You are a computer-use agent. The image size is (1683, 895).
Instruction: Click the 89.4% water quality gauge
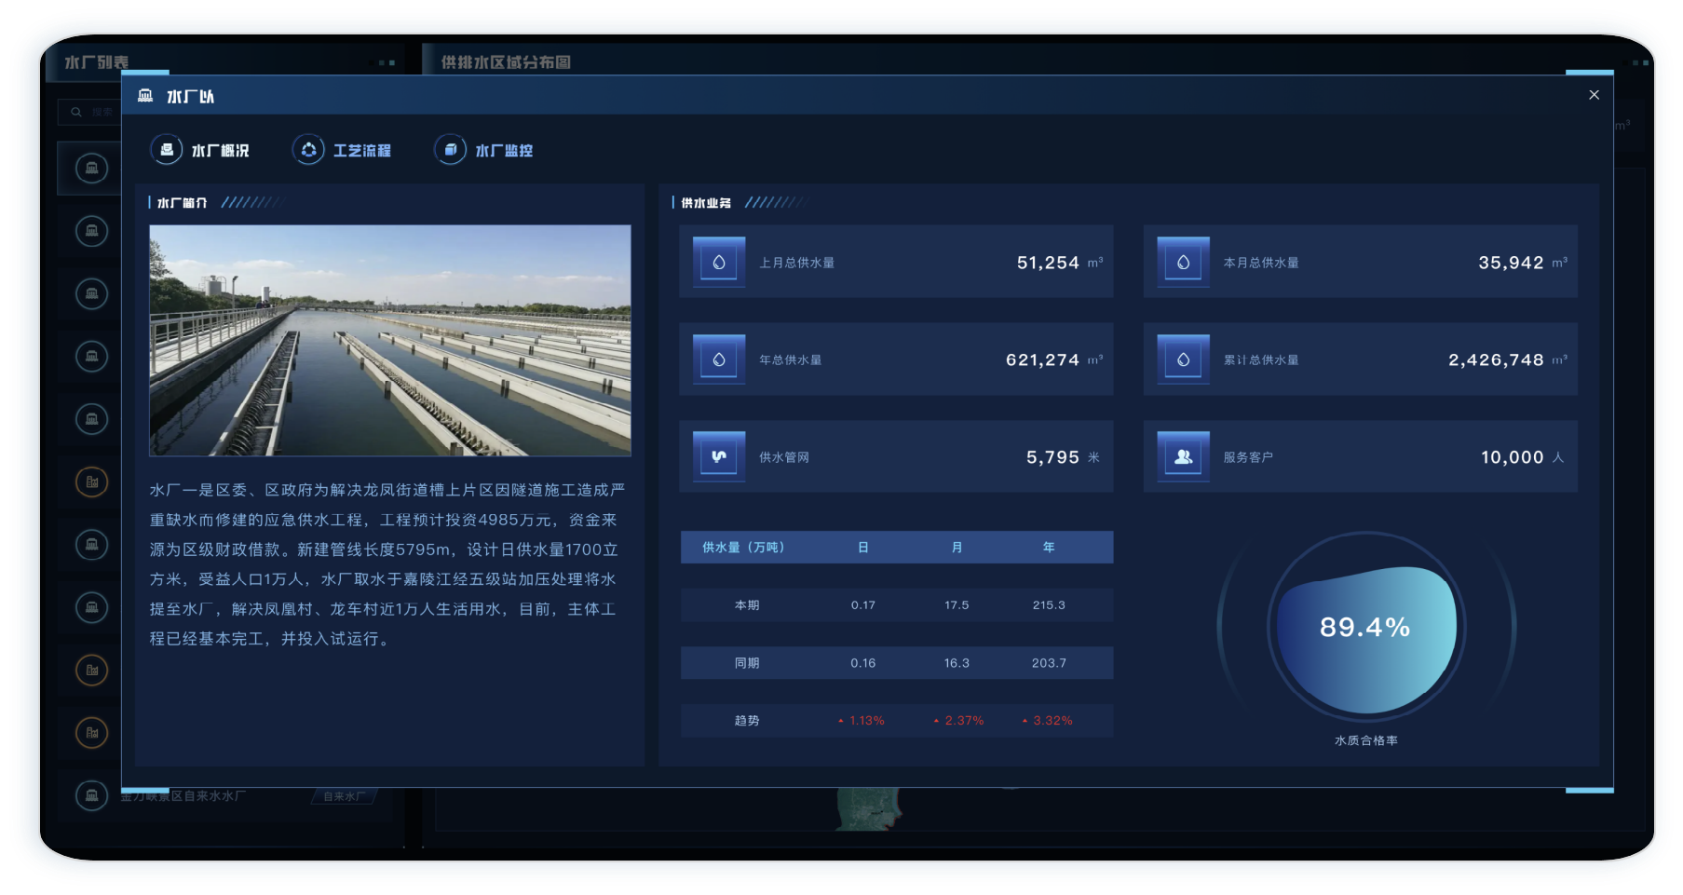coord(1364,628)
